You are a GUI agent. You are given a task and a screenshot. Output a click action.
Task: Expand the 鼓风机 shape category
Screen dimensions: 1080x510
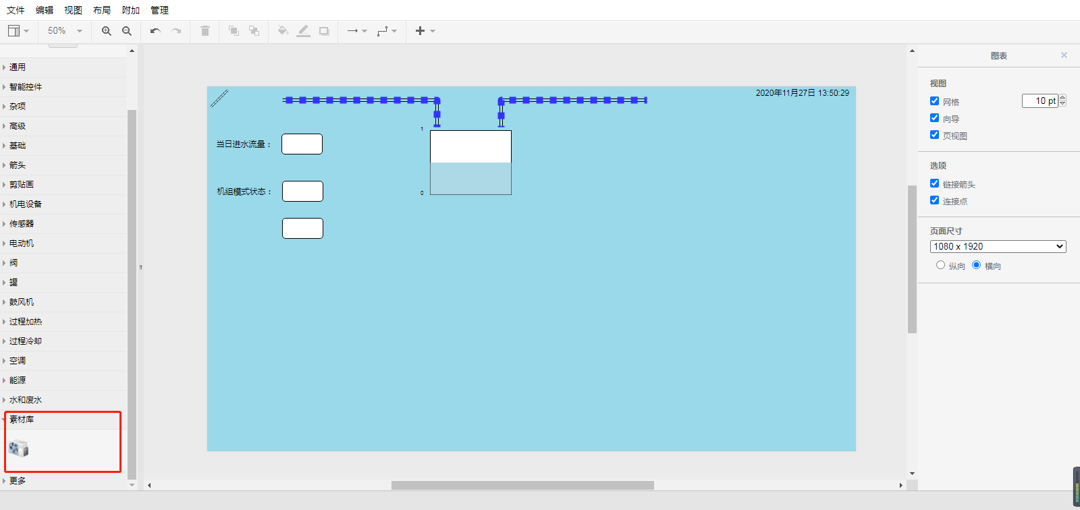tap(63, 302)
